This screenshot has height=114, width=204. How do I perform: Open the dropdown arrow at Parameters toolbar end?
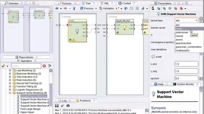[x=185, y=9]
